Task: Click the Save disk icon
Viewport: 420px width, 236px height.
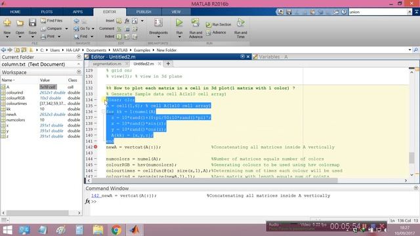Action: 32,22
